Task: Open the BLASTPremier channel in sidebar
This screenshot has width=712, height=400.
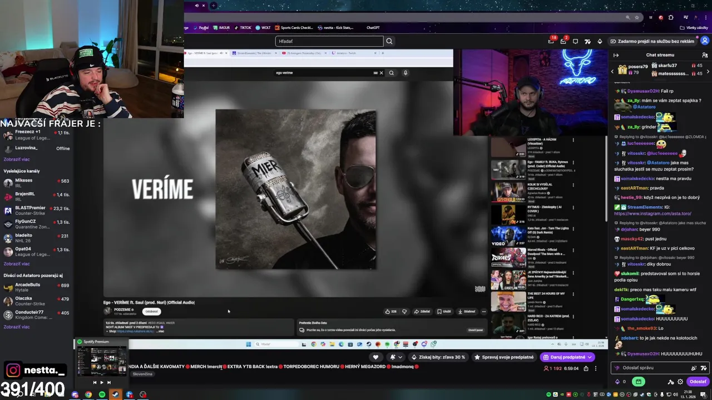Action: (x=37, y=210)
